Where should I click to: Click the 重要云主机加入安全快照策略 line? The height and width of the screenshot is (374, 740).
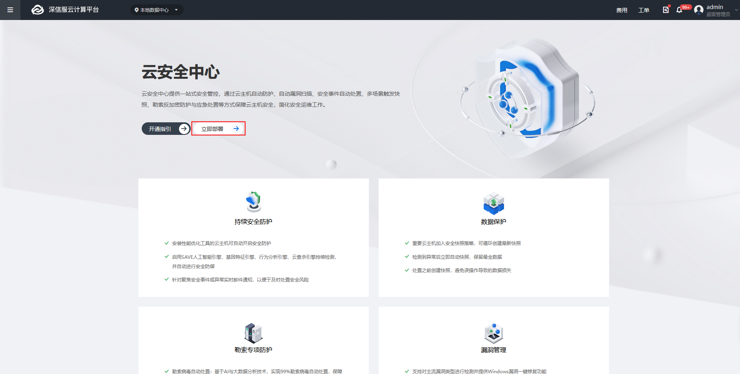(x=466, y=243)
